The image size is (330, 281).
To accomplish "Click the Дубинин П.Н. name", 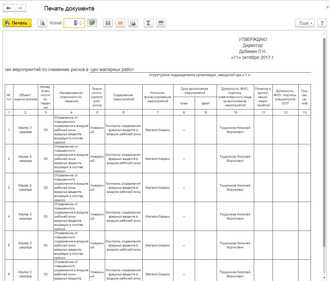I will (253, 51).
